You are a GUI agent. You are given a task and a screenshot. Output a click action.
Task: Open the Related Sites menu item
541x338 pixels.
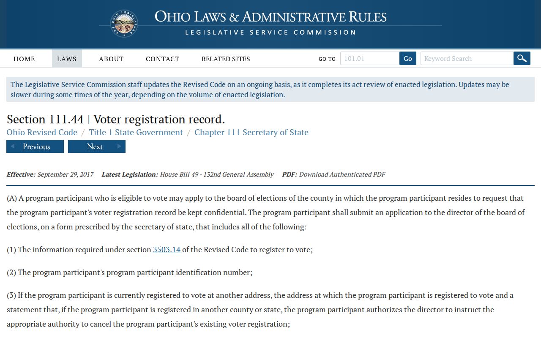pyautogui.click(x=226, y=59)
